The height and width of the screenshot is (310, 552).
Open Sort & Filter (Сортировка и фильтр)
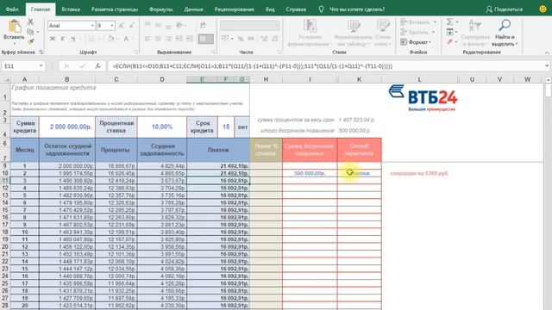(x=475, y=33)
